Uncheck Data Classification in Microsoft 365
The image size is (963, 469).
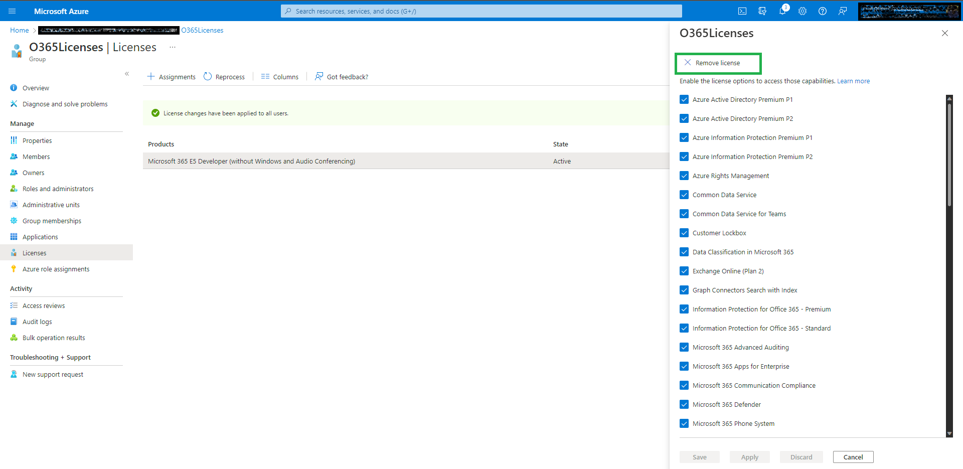click(684, 252)
